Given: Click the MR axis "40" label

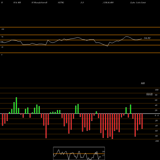Looking at the screenshot, I should coord(156,105).
